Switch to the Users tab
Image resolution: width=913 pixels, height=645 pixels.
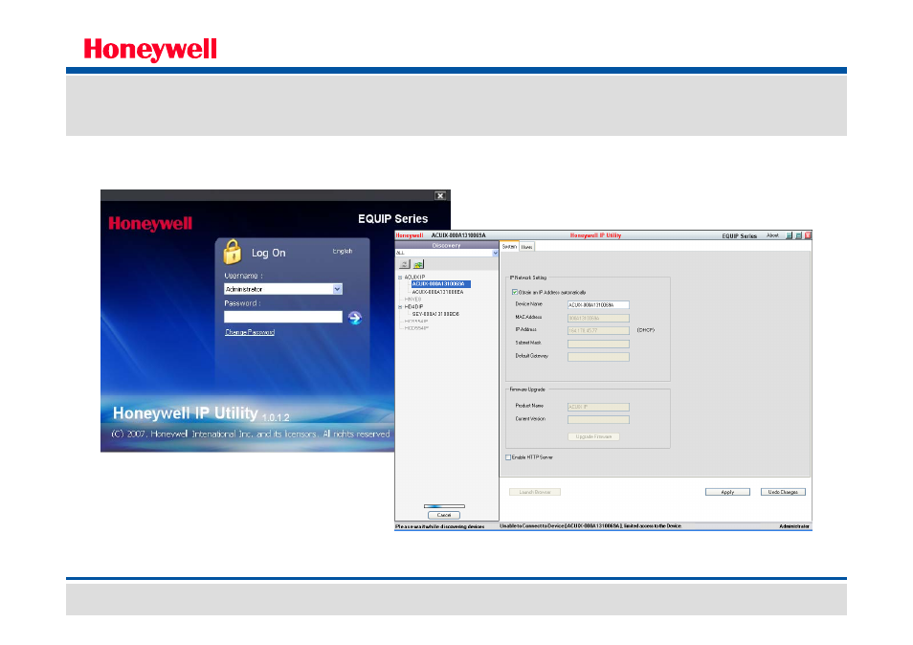[x=526, y=247]
